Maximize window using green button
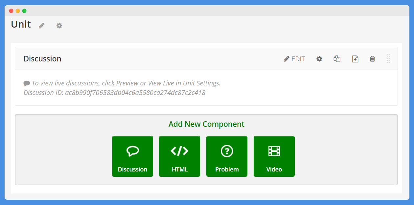The image size is (414, 205). coord(24,11)
